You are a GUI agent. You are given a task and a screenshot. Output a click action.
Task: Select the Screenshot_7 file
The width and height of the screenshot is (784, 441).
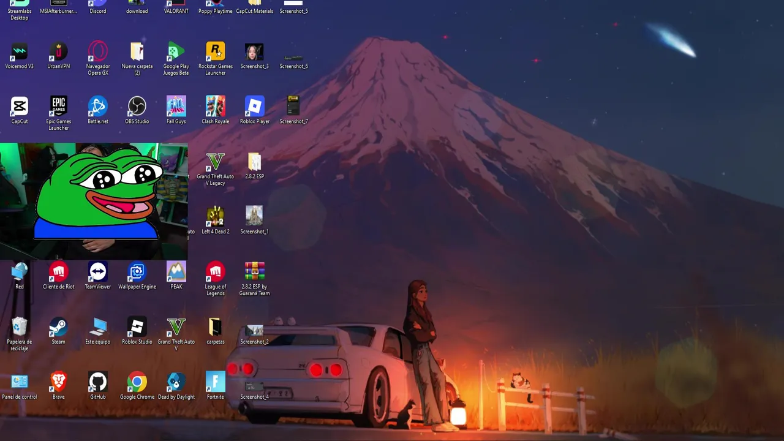coord(294,110)
